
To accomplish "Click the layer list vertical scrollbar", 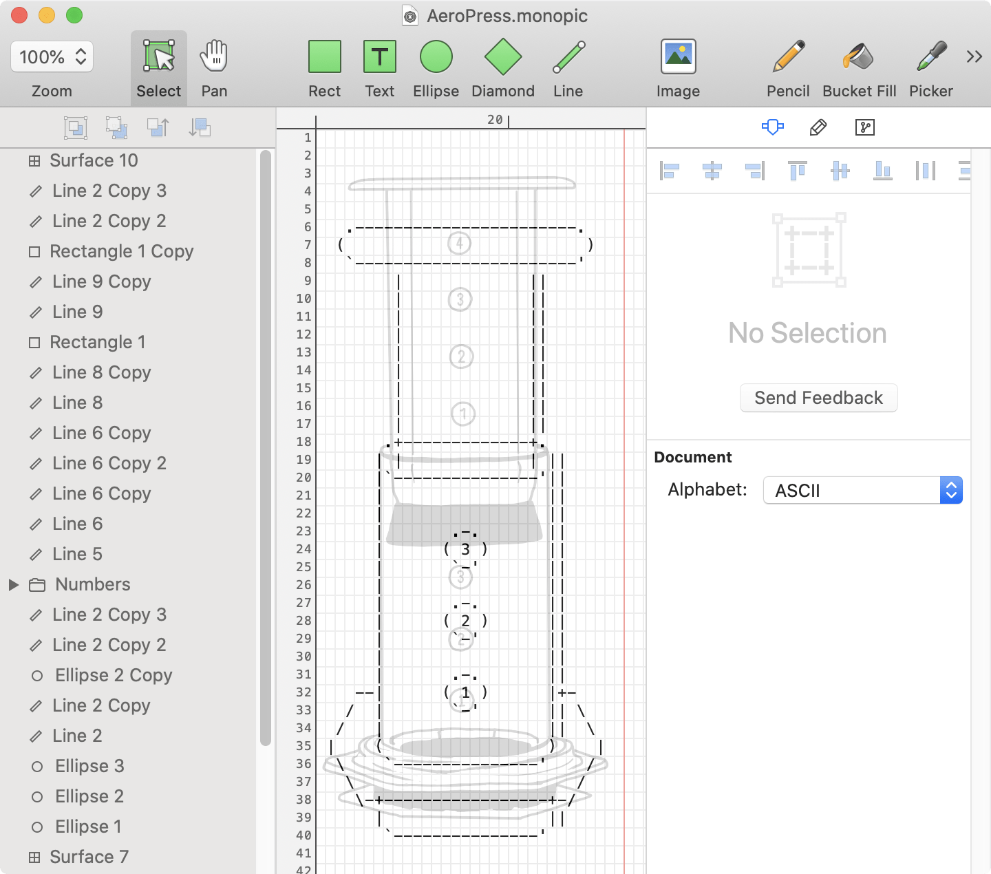I will coord(266,448).
